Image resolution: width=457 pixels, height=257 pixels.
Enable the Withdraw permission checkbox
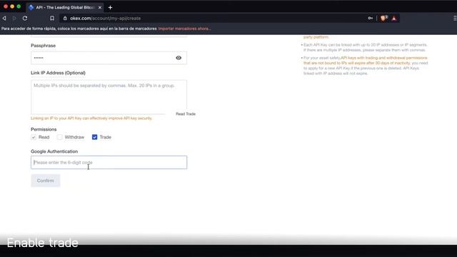click(x=60, y=137)
